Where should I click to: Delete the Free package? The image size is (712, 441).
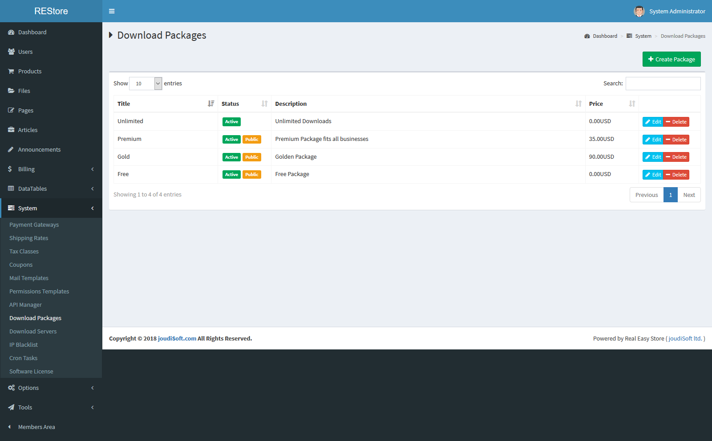676,175
